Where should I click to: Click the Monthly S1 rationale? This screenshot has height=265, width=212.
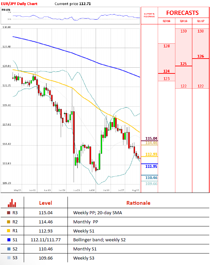(85, 249)
